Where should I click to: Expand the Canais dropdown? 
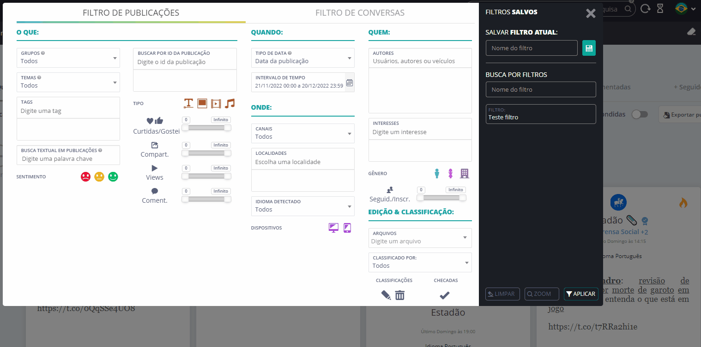click(x=303, y=133)
